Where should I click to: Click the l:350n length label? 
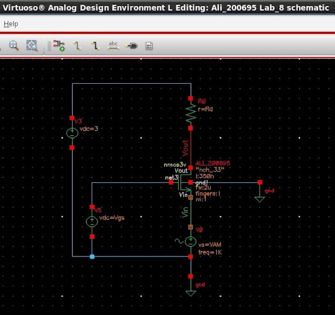pos(204,176)
